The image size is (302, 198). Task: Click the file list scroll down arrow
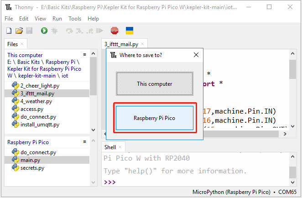(93, 130)
